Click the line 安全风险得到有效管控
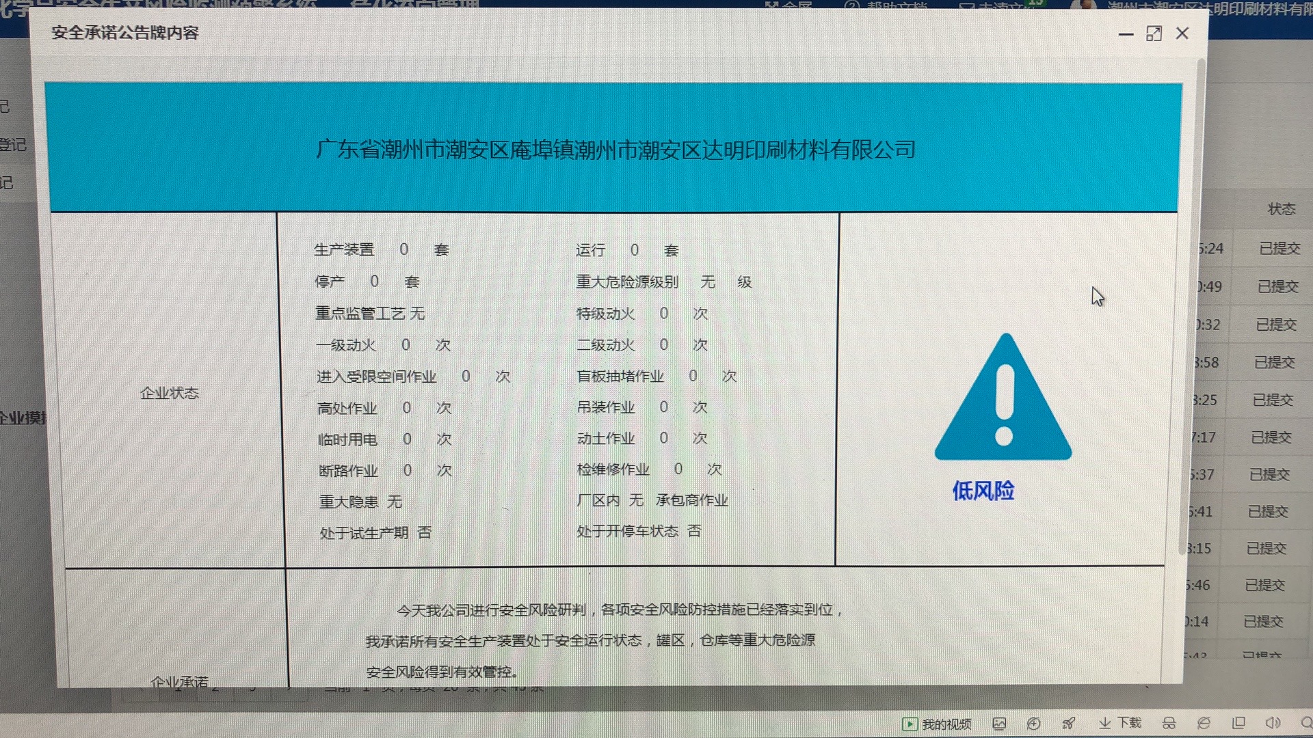 (x=442, y=672)
